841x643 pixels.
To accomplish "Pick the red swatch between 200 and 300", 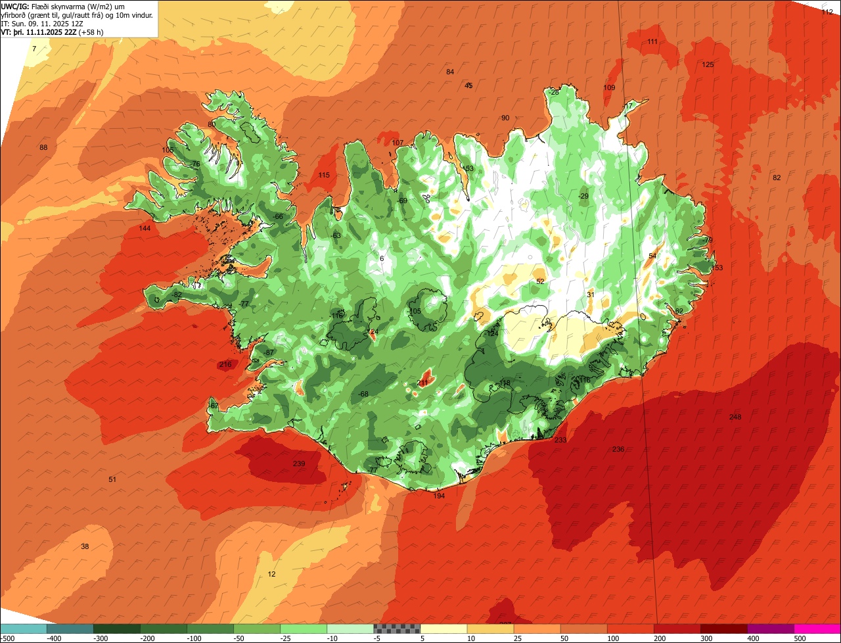I will pos(677,629).
